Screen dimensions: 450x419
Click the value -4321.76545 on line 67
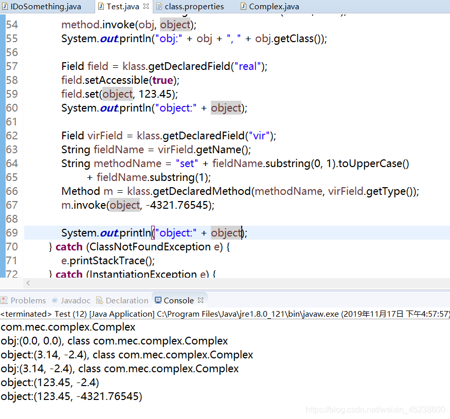pos(177,205)
